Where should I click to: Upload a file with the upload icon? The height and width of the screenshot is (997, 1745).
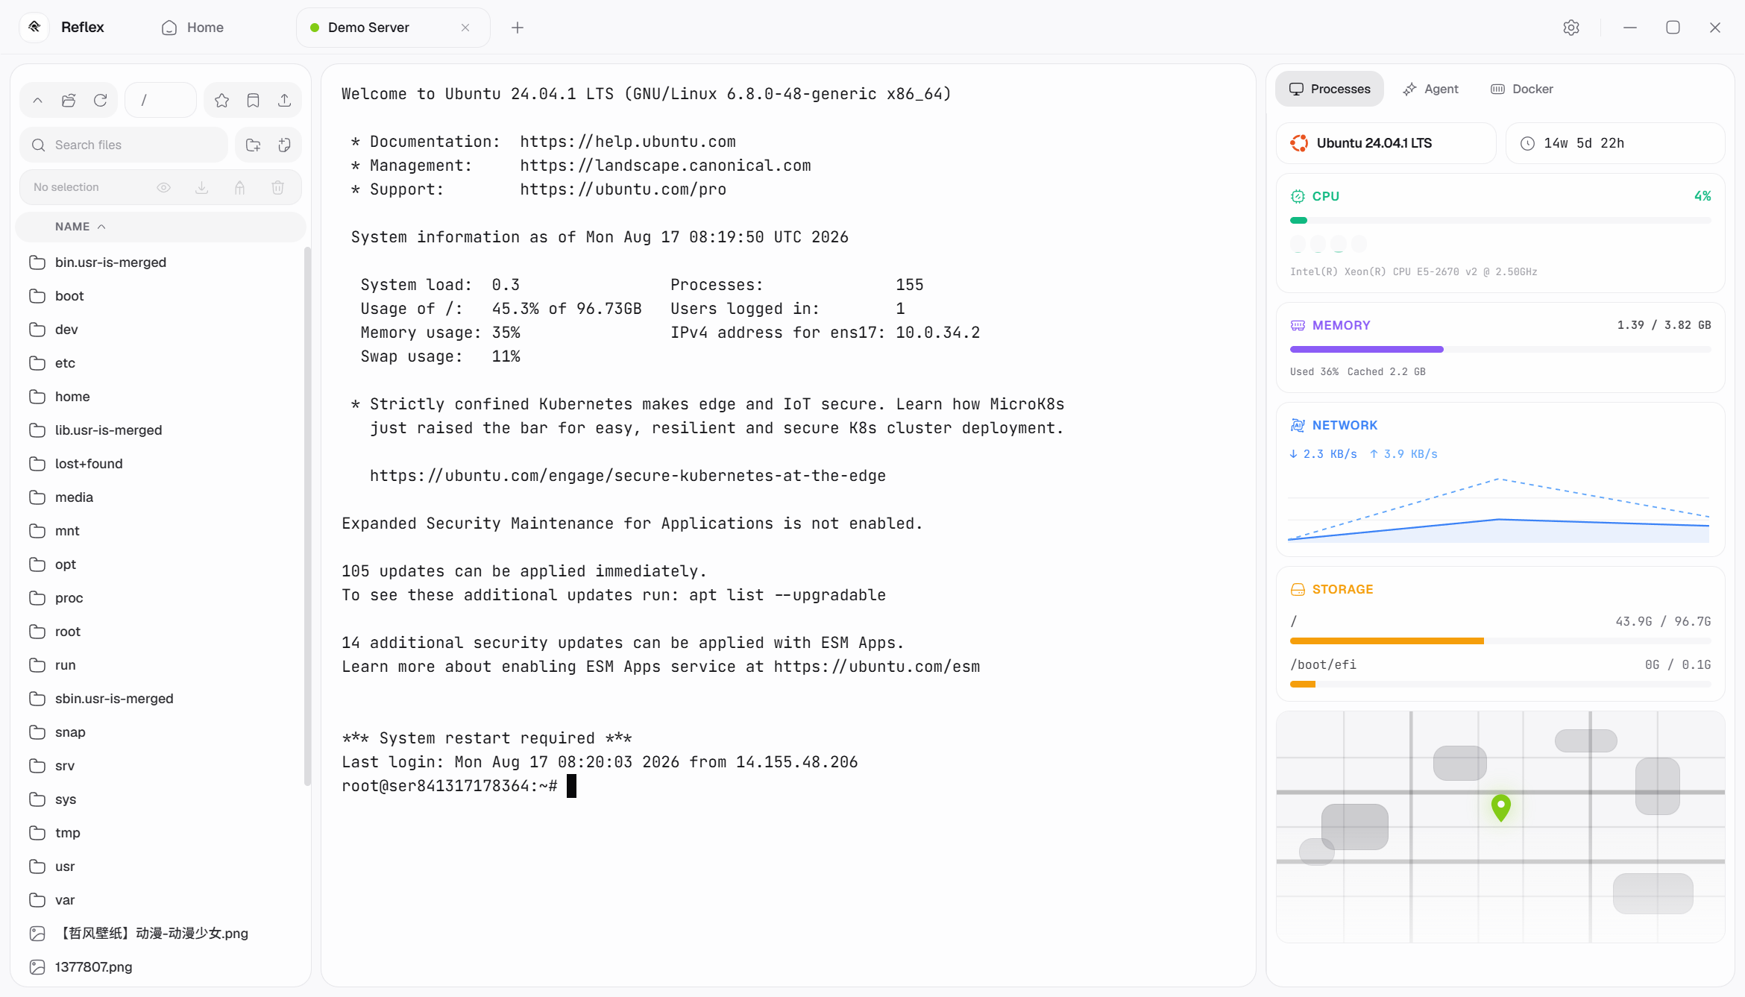284,100
